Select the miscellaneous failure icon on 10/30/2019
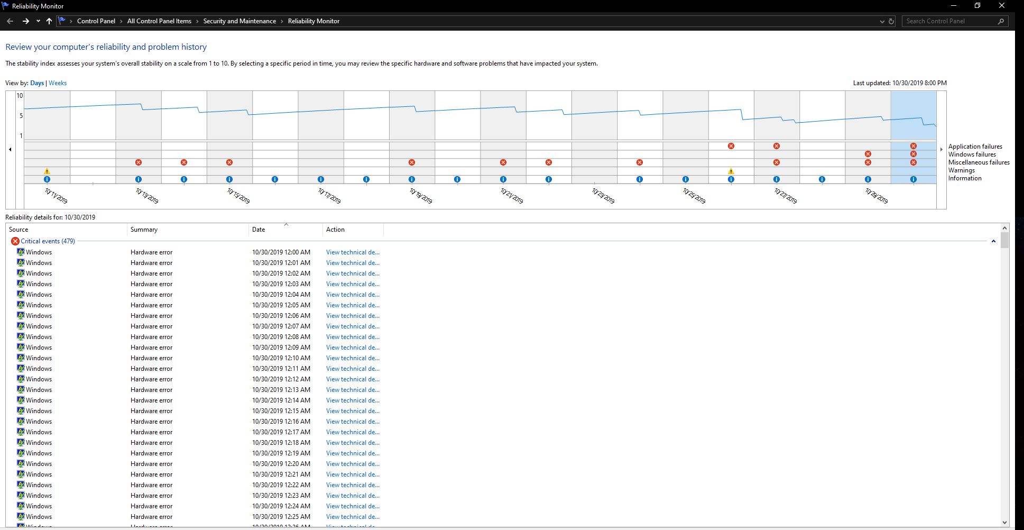 tap(914, 162)
